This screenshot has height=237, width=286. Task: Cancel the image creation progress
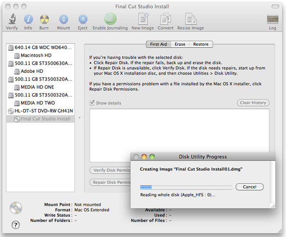(x=249, y=187)
